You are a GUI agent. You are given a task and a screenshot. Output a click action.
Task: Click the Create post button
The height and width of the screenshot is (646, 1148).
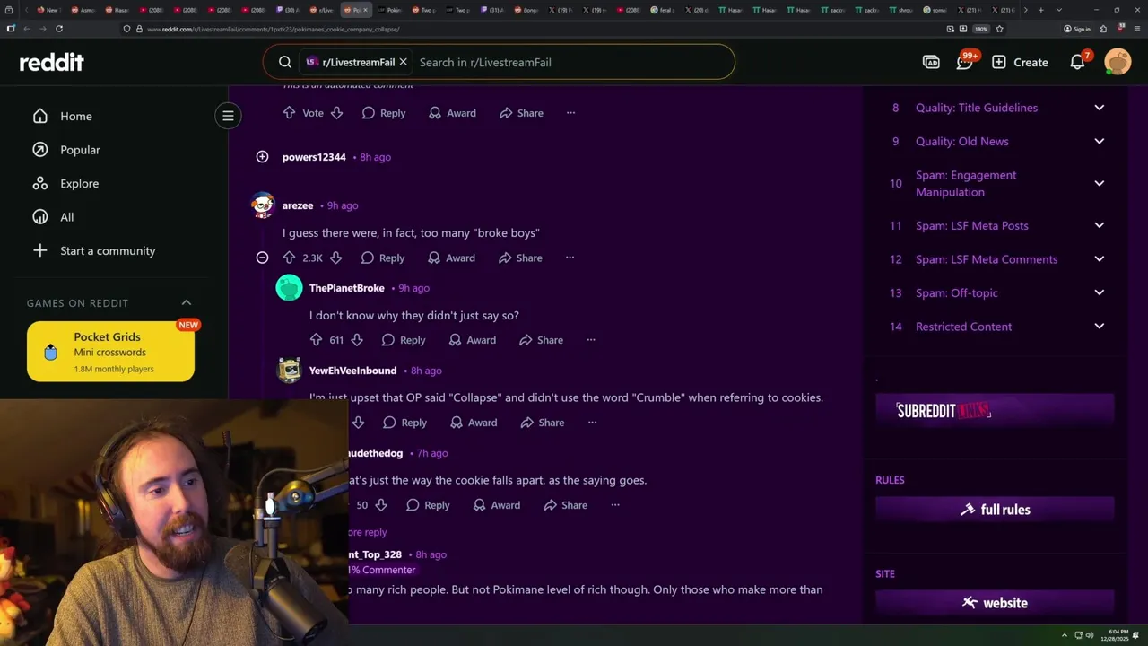(1020, 62)
